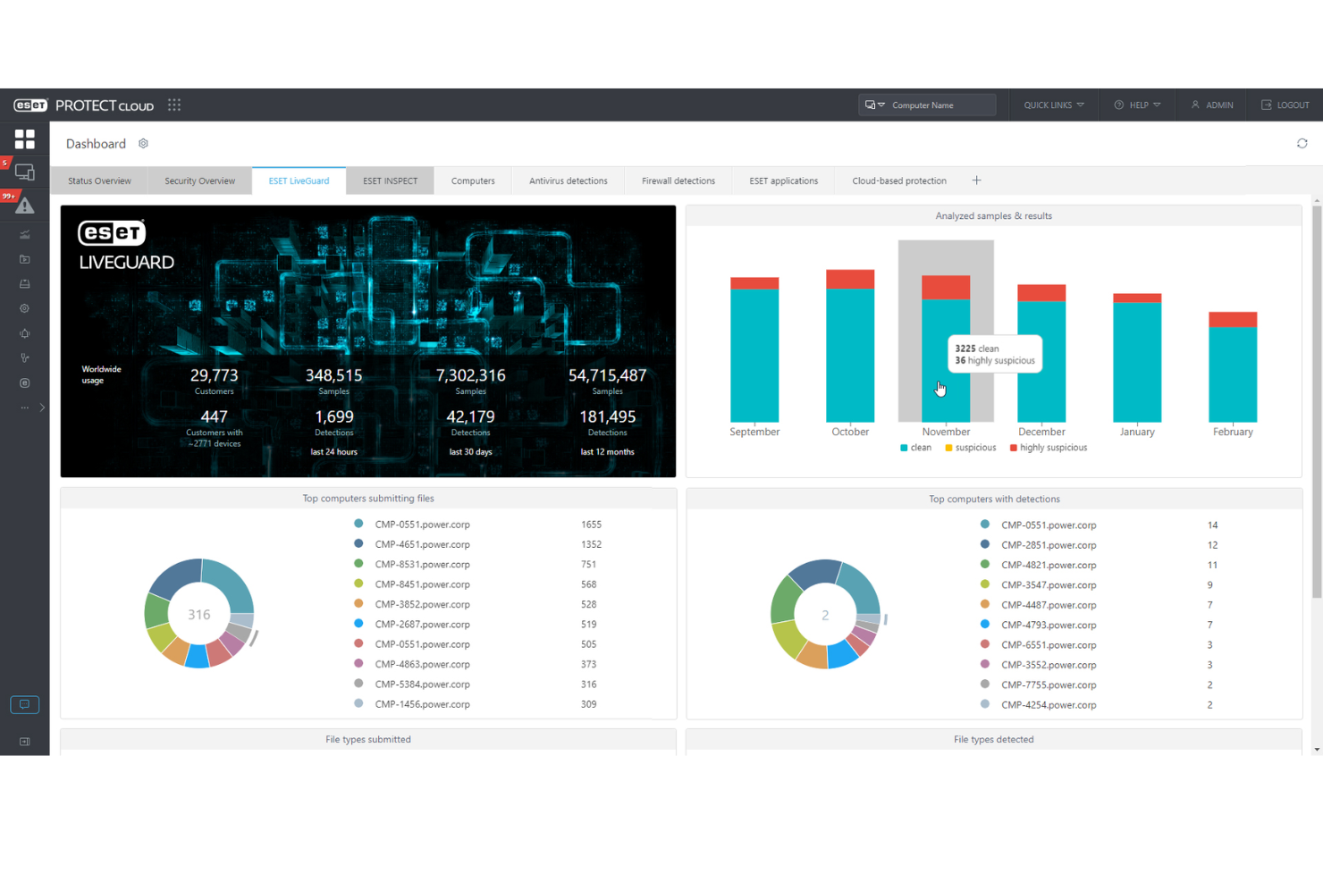Toggle the highly suspicious legend swatch

[x=1013, y=448]
